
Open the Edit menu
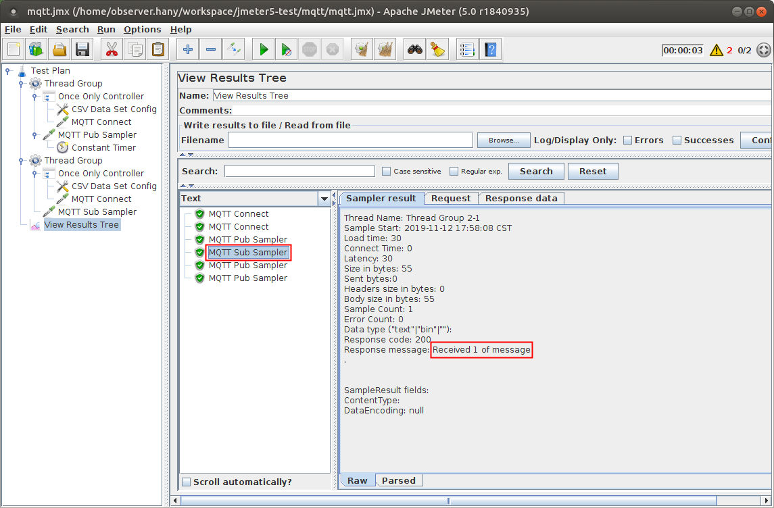[39, 30]
